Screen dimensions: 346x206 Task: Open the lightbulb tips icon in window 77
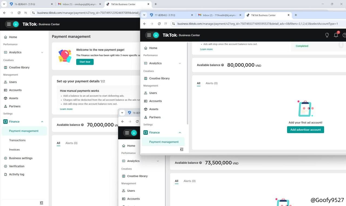pos(327,35)
